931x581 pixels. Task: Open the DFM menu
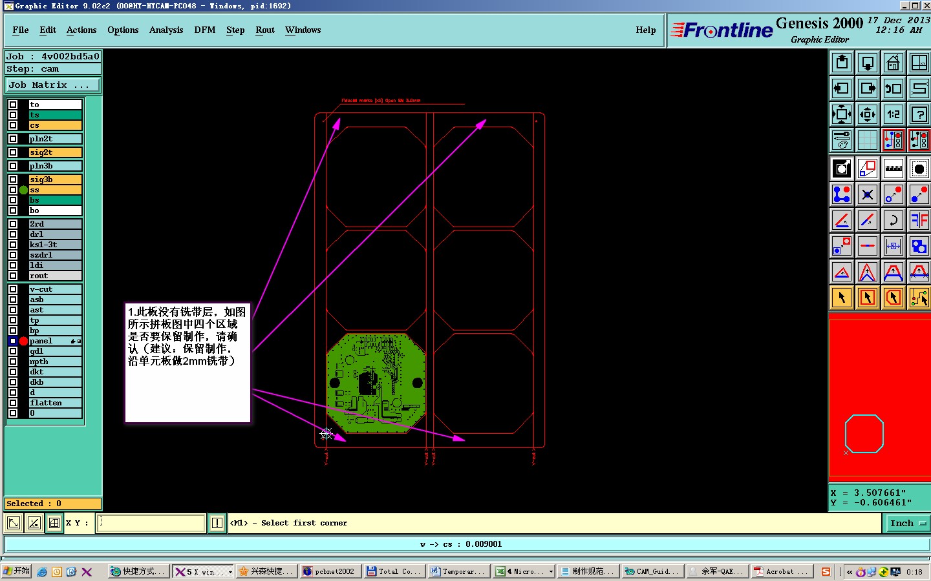point(205,30)
